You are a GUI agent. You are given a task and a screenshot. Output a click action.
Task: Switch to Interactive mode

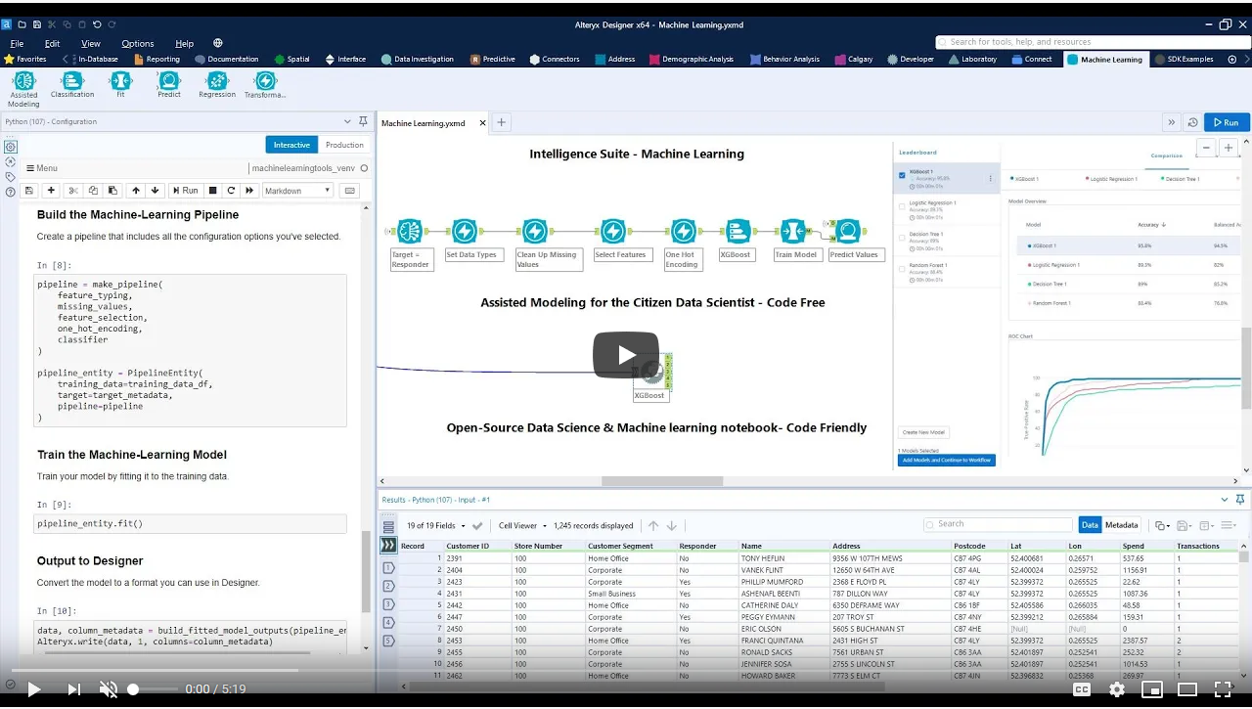coord(291,145)
